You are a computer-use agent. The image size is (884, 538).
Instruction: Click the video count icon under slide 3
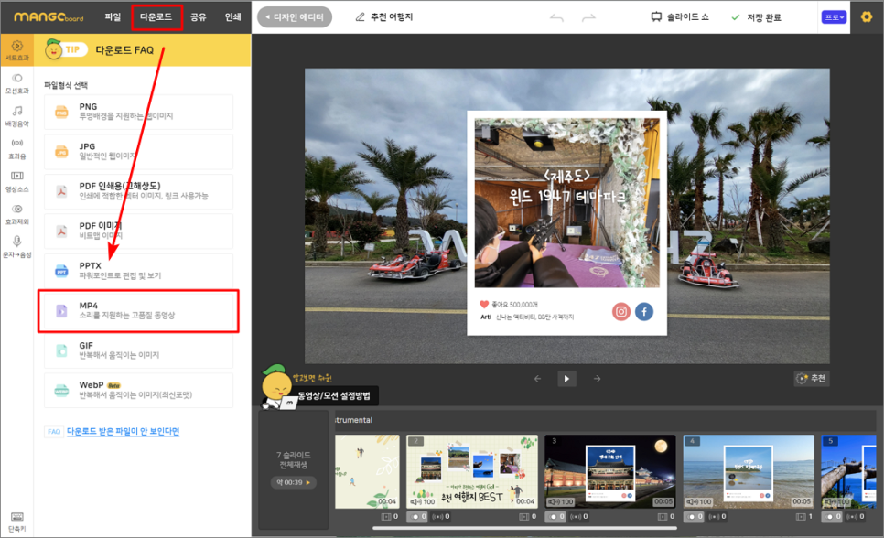click(x=663, y=517)
